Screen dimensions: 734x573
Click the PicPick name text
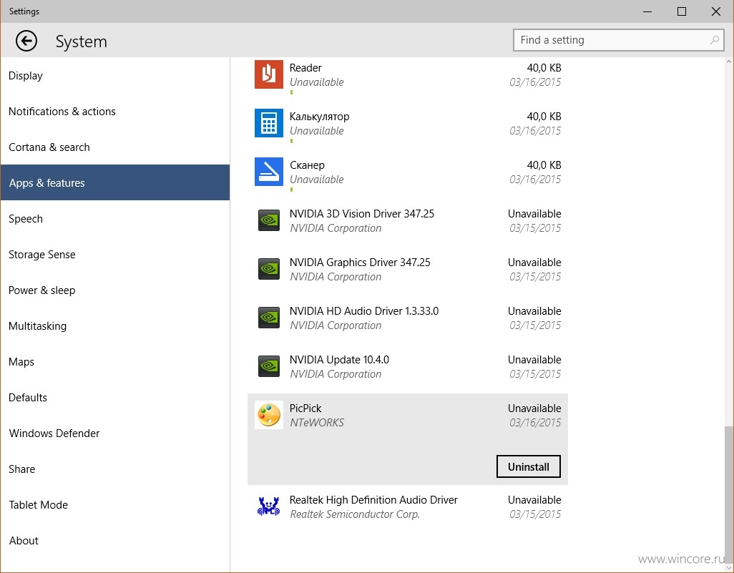305,408
